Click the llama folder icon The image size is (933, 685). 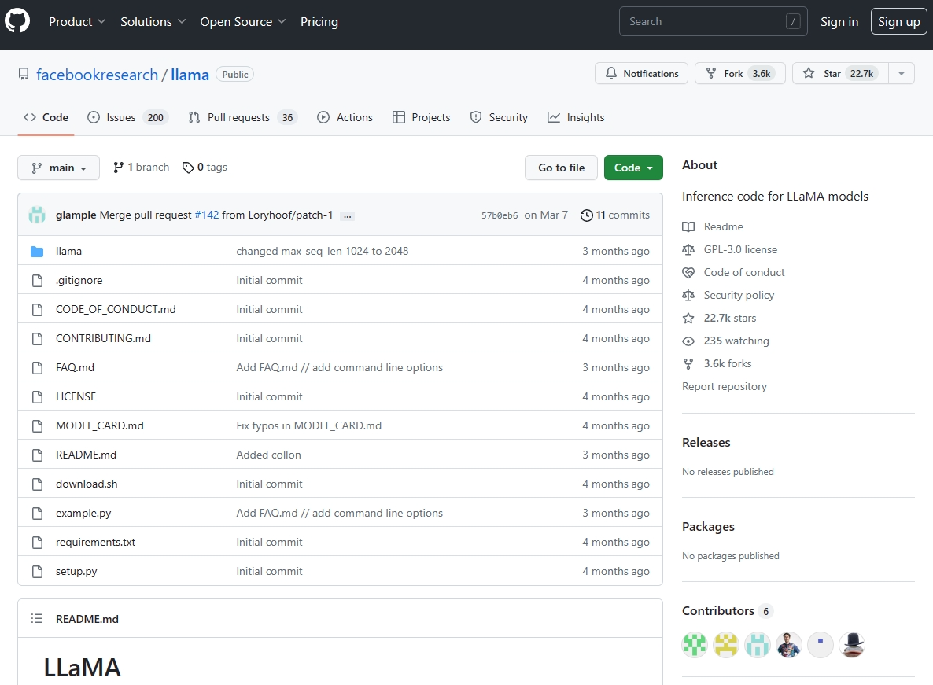click(x=36, y=251)
